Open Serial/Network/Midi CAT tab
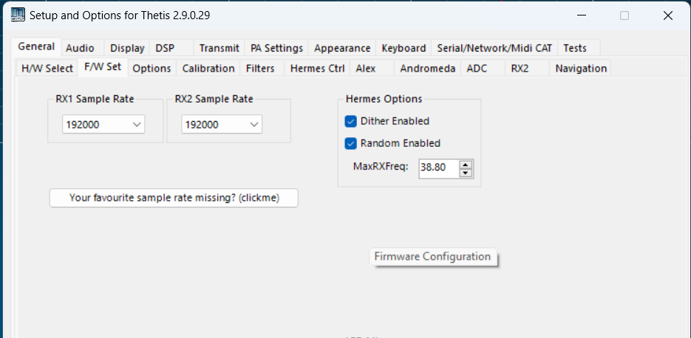Screen dimensions: 691x338 coord(494,48)
